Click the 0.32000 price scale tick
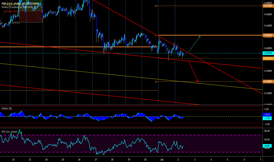 pos(268,93)
